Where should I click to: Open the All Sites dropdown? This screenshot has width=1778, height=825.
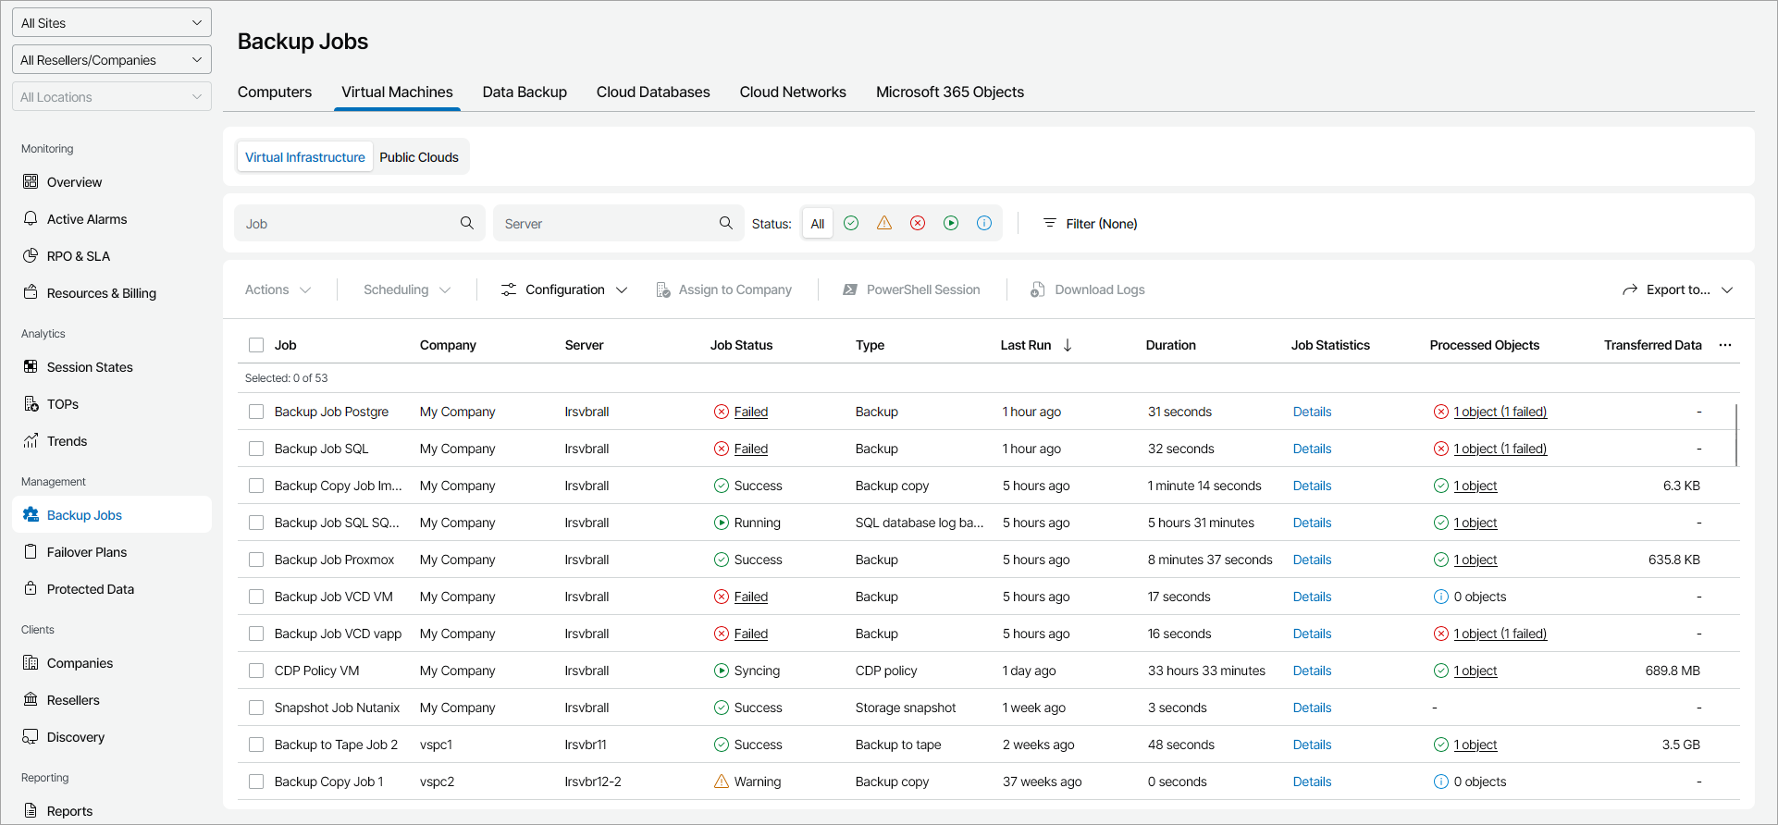pos(112,23)
